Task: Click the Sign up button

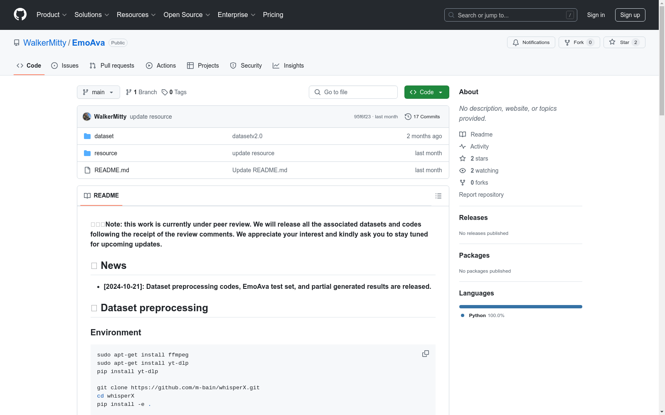Action: pos(630,15)
